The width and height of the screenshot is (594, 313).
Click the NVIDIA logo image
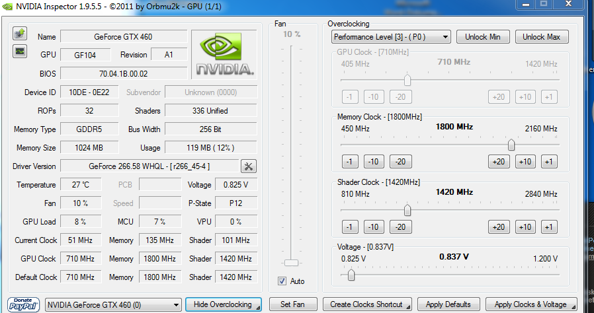coord(224,55)
